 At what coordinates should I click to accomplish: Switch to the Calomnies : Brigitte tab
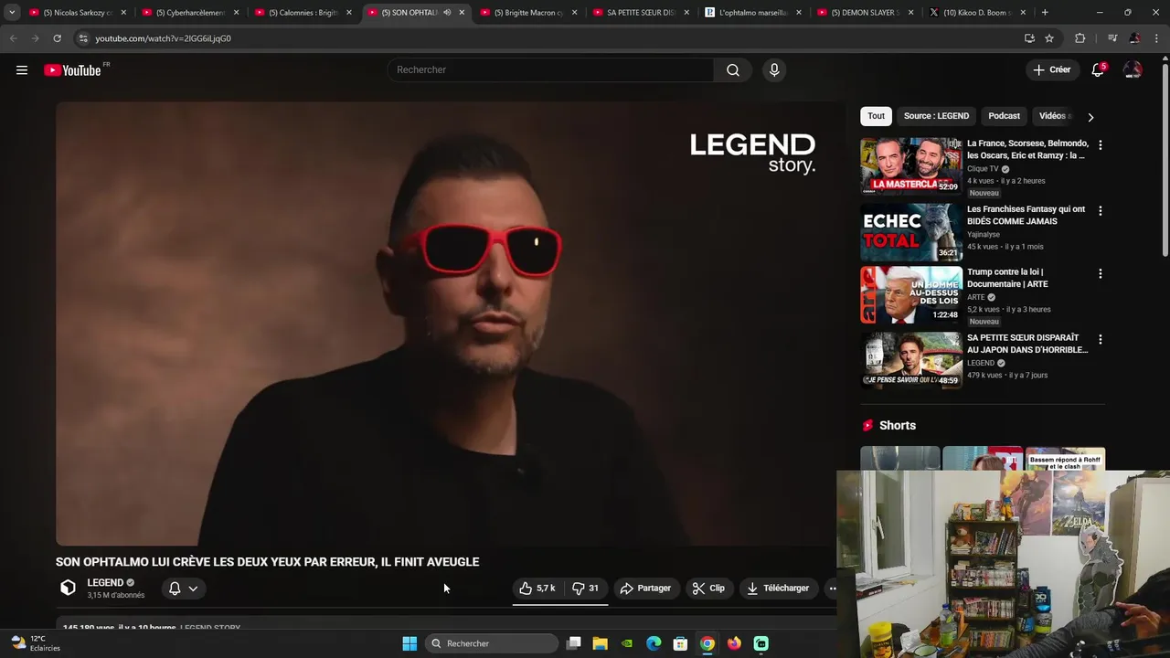303,13
